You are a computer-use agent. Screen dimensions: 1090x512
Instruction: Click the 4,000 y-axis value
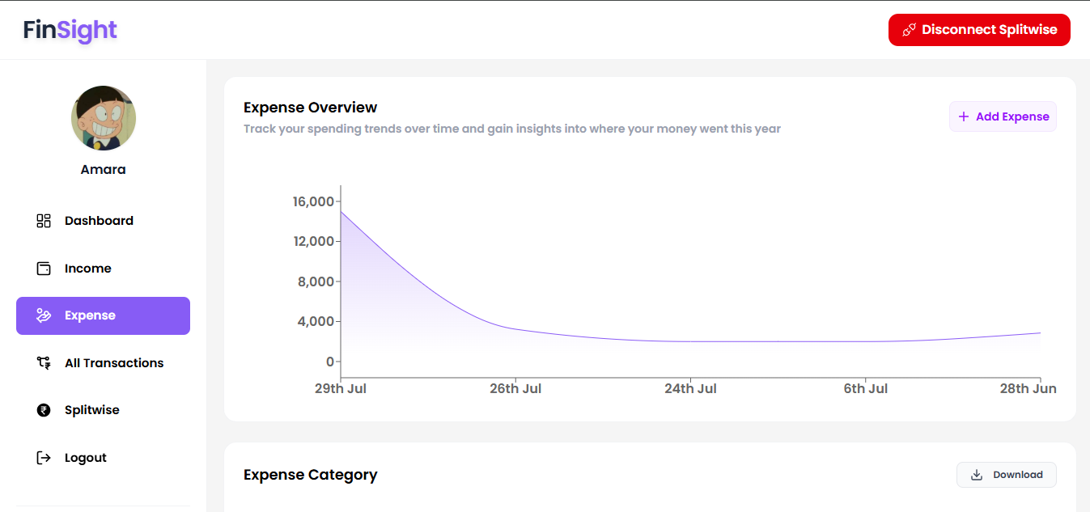coord(316,321)
